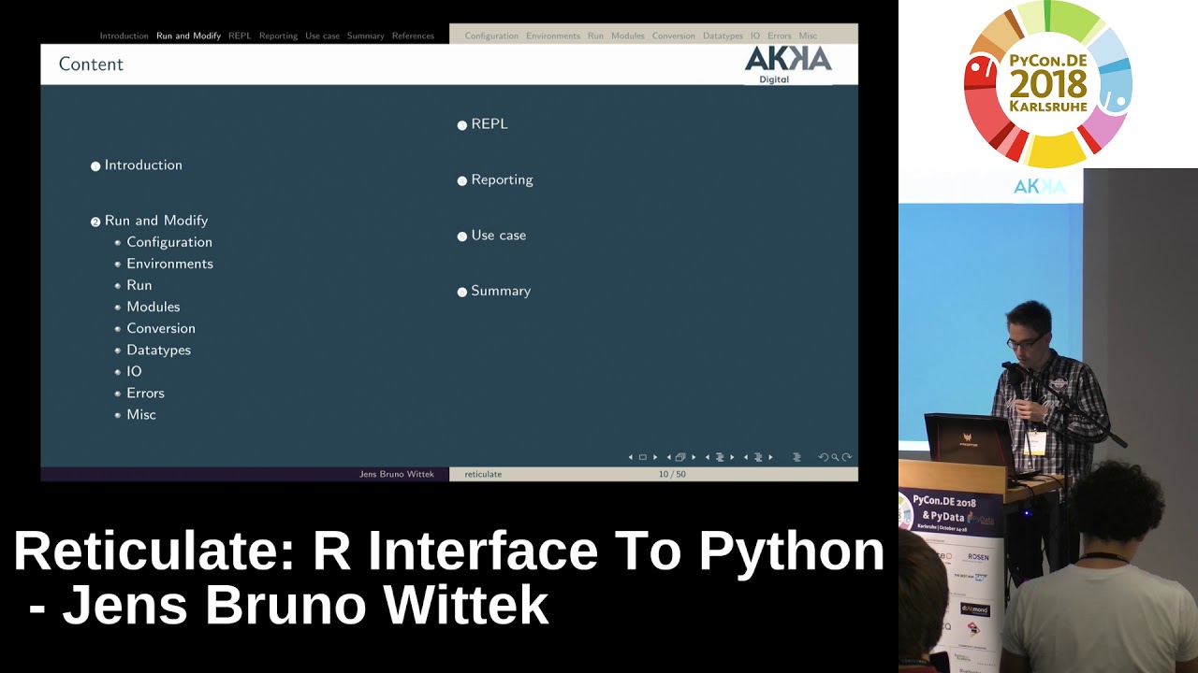Open Reporting in the header navigation
Image resolution: width=1198 pixels, height=673 pixels.
click(278, 36)
